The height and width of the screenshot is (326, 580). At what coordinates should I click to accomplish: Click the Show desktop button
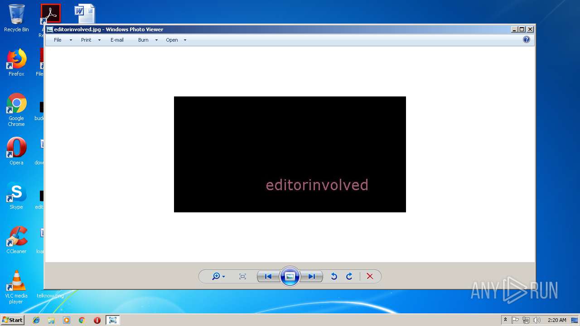click(575, 320)
